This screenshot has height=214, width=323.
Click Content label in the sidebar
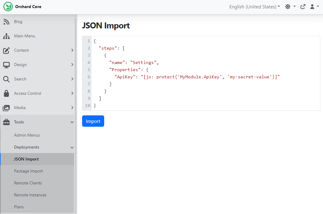pyautogui.click(x=21, y=50)
